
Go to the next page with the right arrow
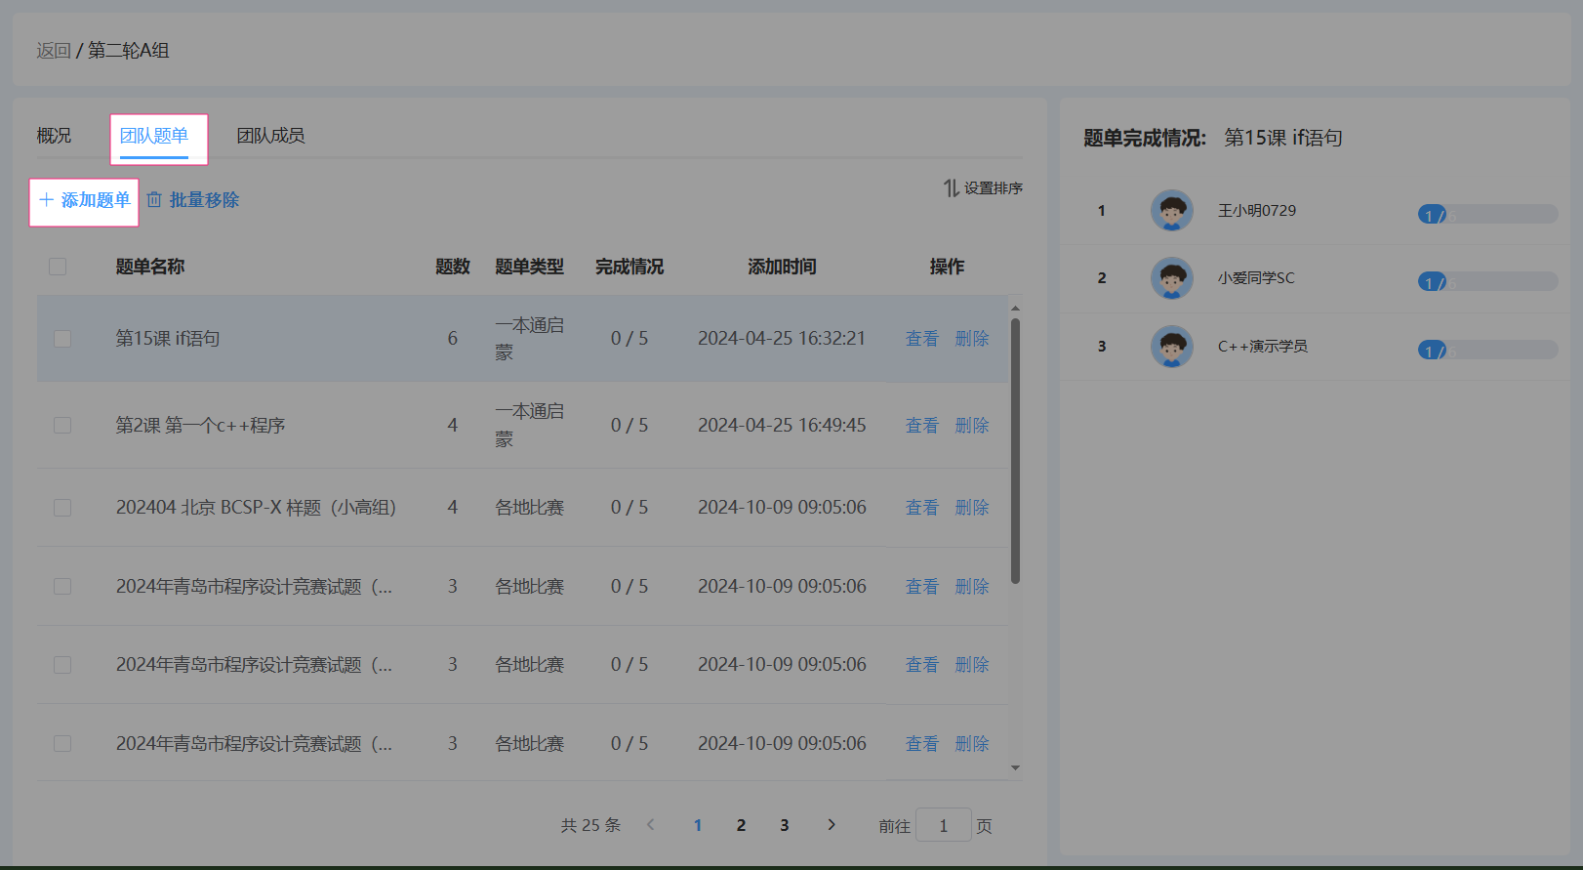click(x=832, y=825)
